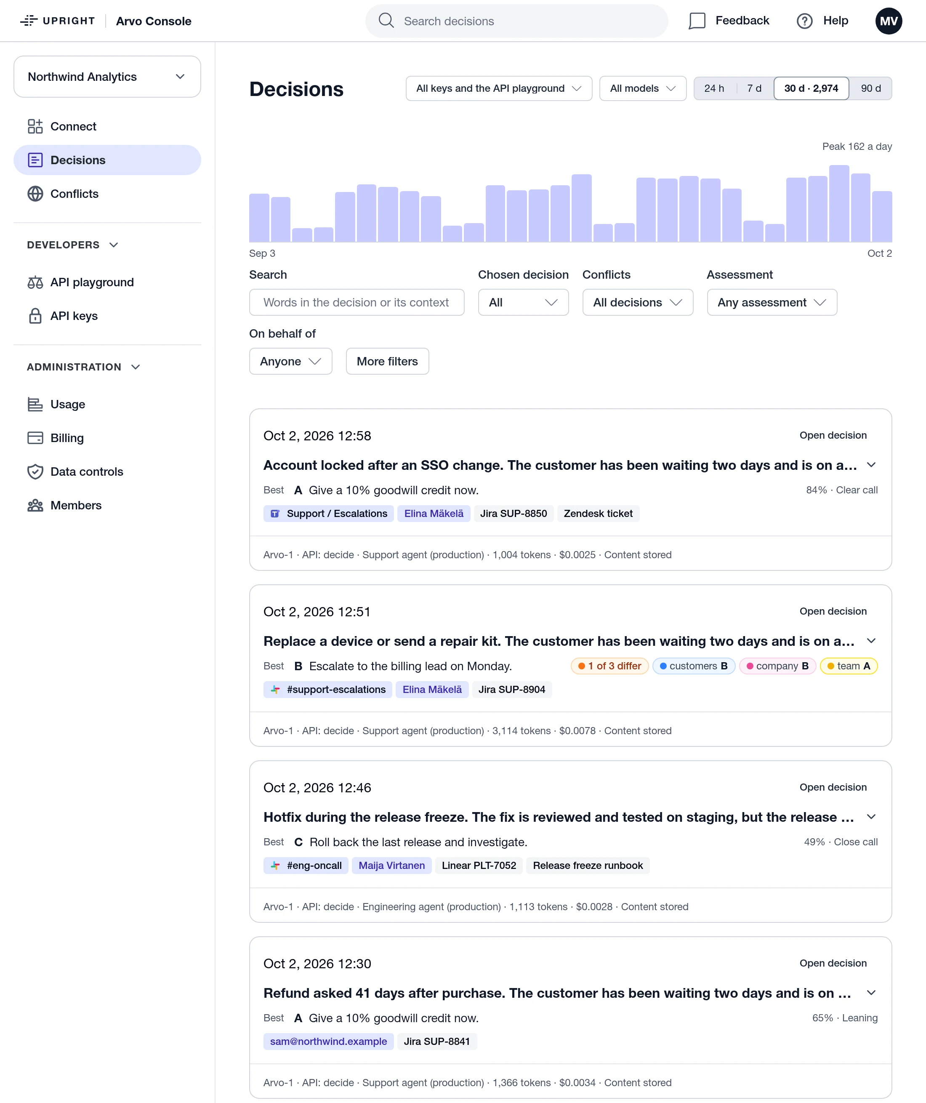Select the 24 h time range
Image resolution: width=926 pixels, height=1103 pixels.
pyautogui.click(x=714, y=88)
